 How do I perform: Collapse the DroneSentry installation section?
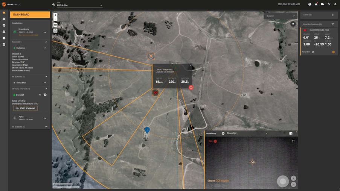pos(45,32)
